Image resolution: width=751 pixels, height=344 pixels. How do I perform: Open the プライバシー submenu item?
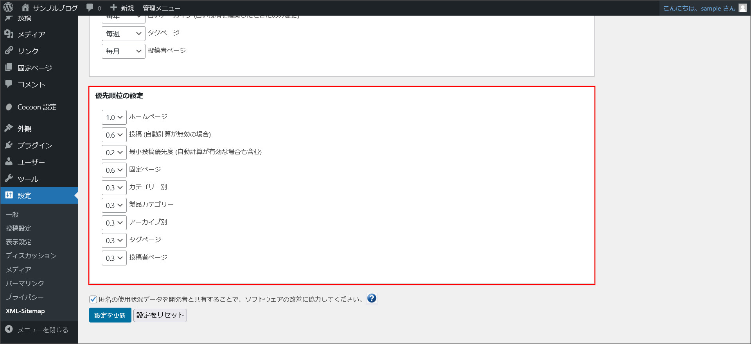tap(25, 297)
